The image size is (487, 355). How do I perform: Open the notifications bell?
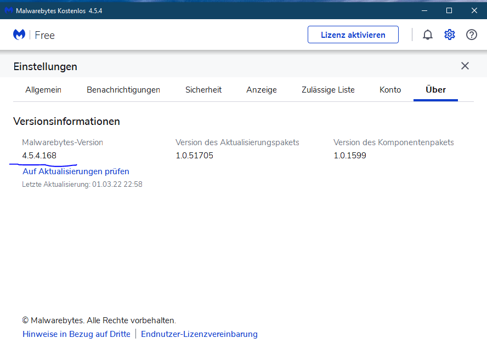pyautogui.click(x=428, y=35)
